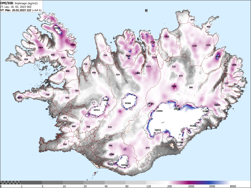251x188 pixels.
Task: Click the map value 498
Action: (x=208, y=27)
